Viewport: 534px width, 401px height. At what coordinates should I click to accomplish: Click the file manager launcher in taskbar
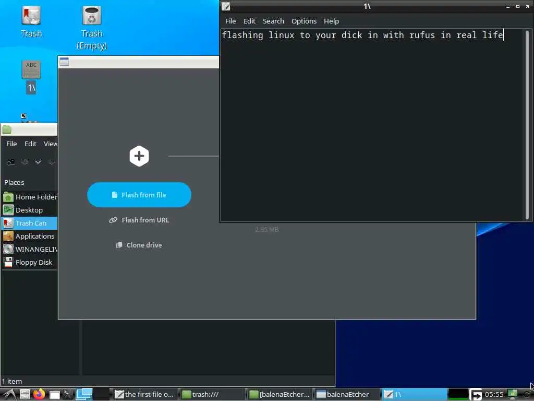pyautogui.click(x=25, y=395)
